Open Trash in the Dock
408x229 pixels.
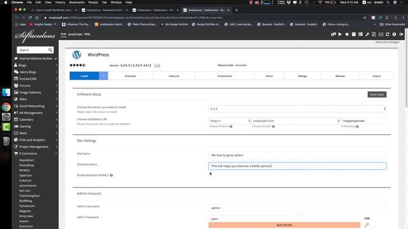point(6,141)
